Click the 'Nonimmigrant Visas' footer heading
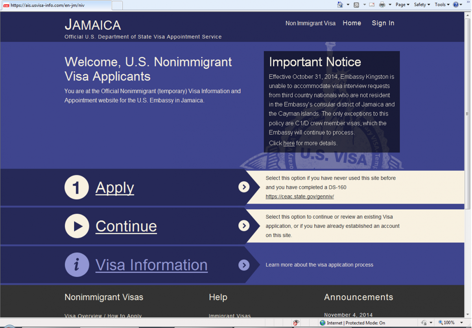The image size is (472, 328). click(104, 297)
